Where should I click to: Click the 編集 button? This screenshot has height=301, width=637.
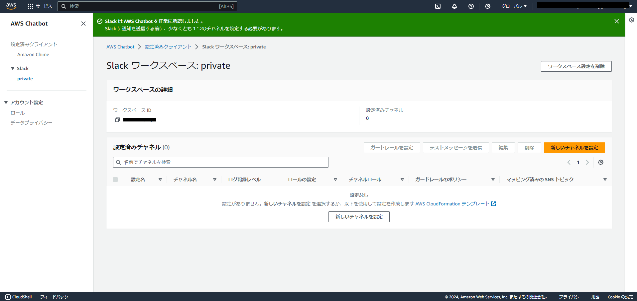(503, 148)
